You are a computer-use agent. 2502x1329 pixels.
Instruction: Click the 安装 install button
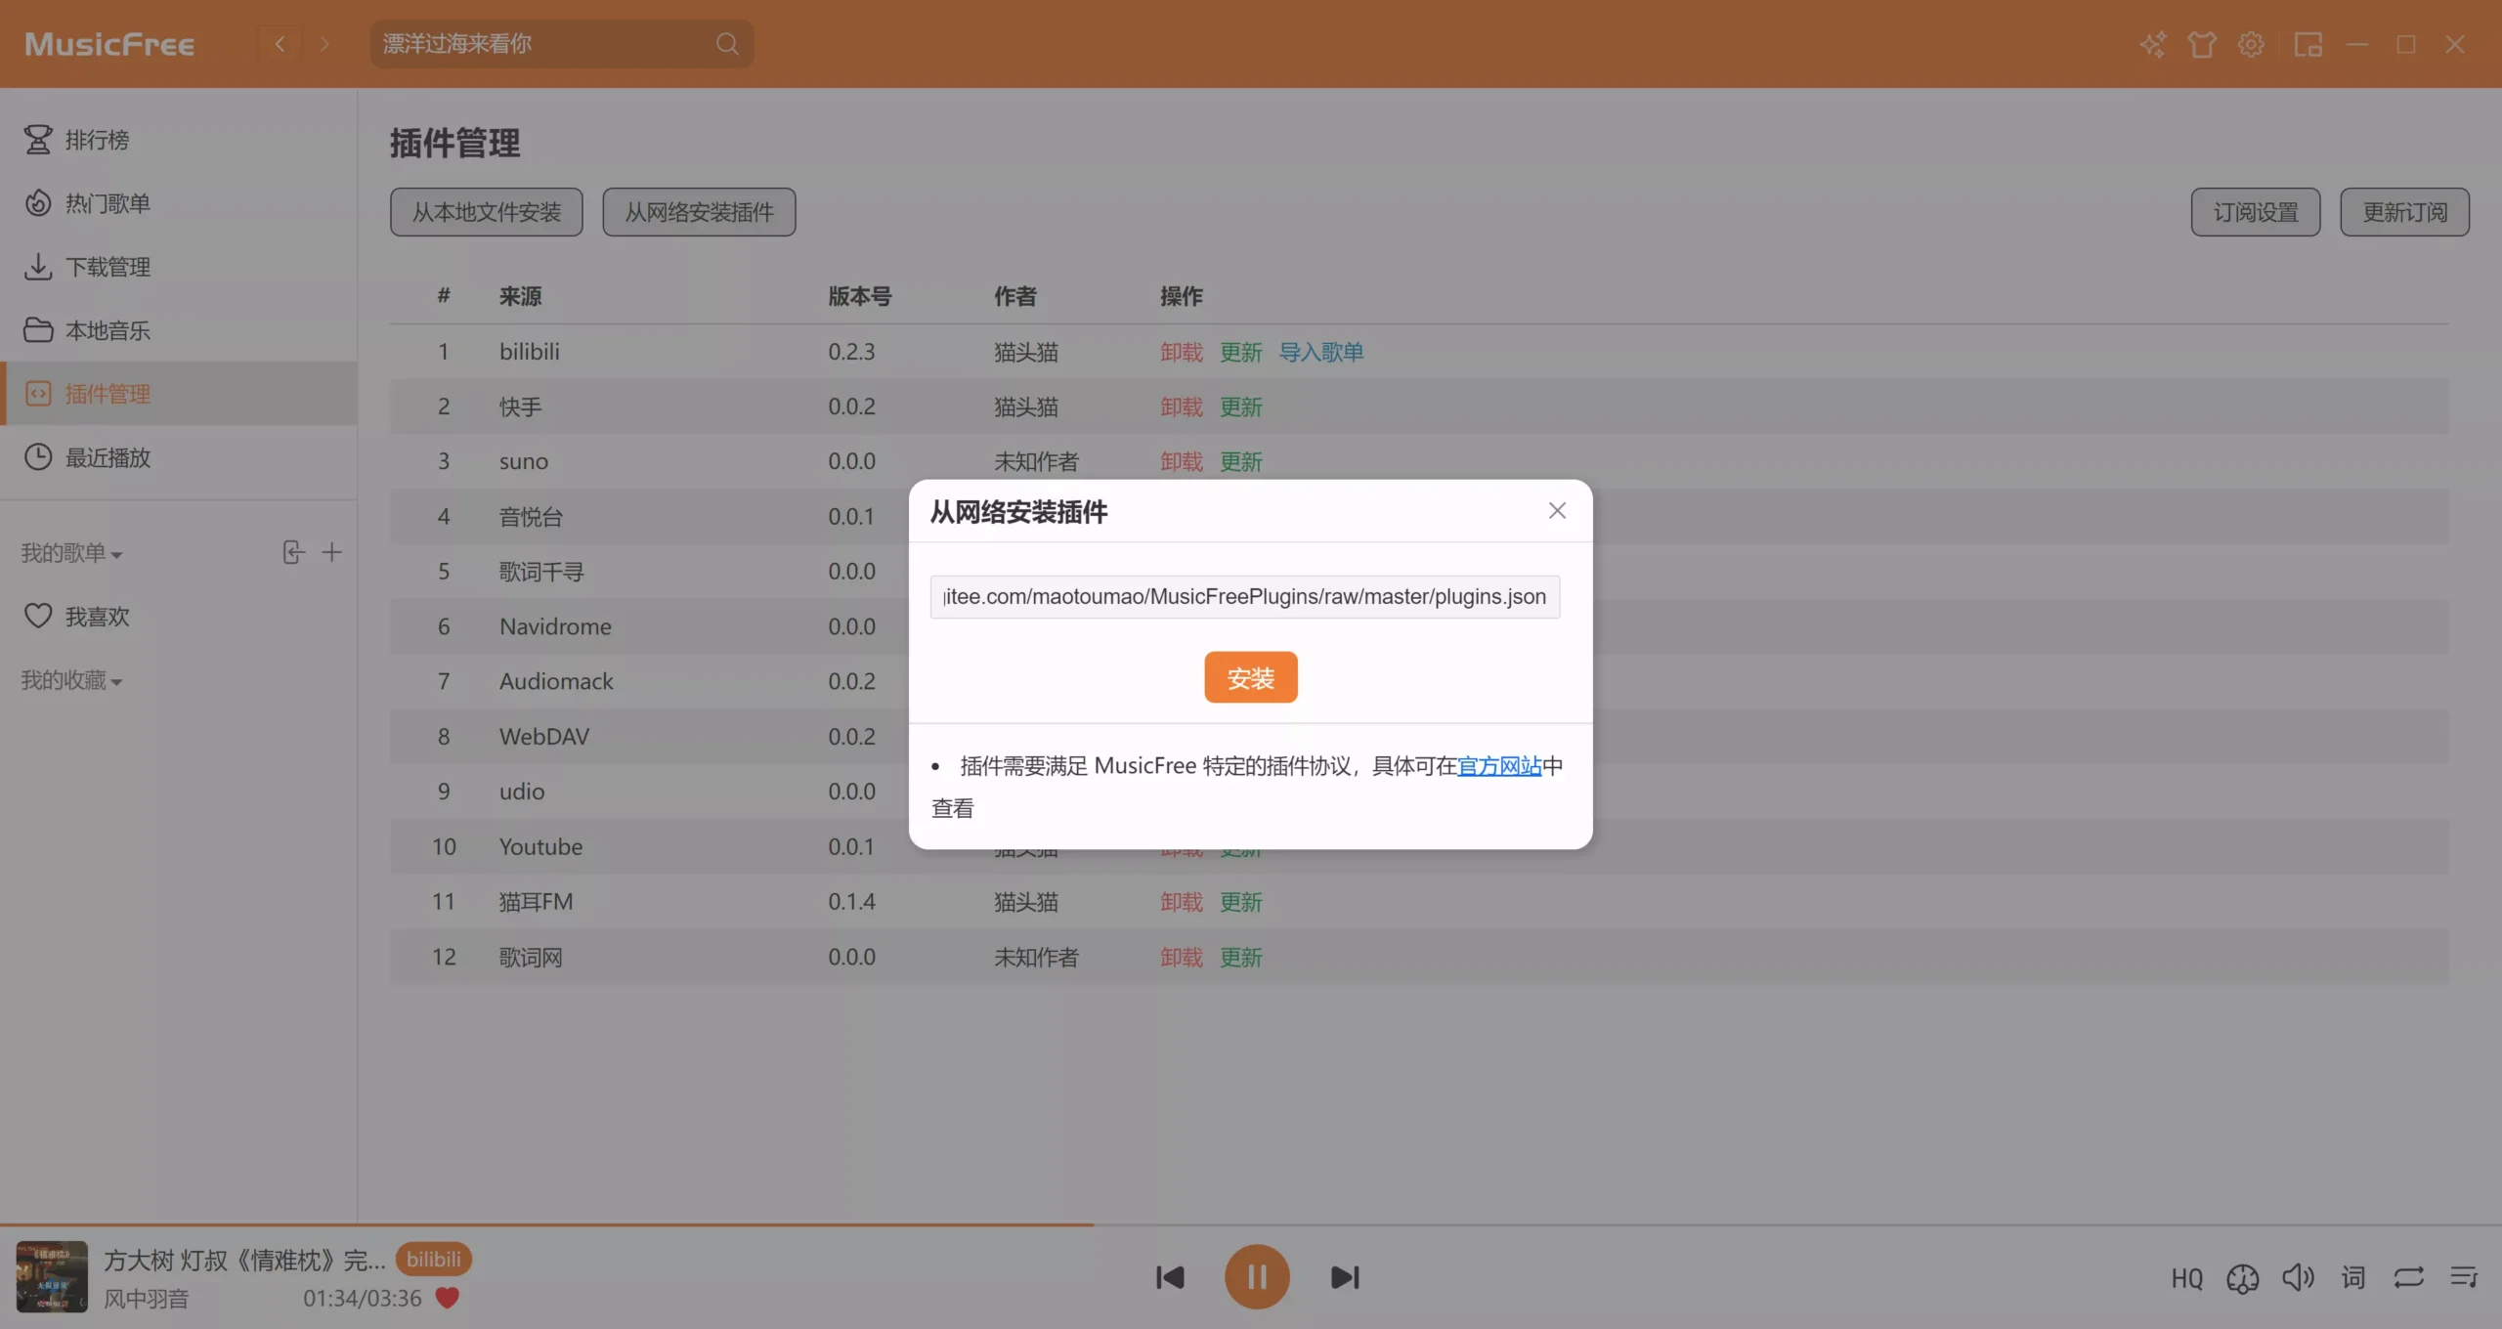point(1250,676)
